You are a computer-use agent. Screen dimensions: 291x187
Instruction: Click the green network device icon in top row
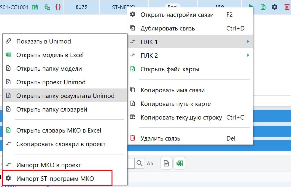47,7
